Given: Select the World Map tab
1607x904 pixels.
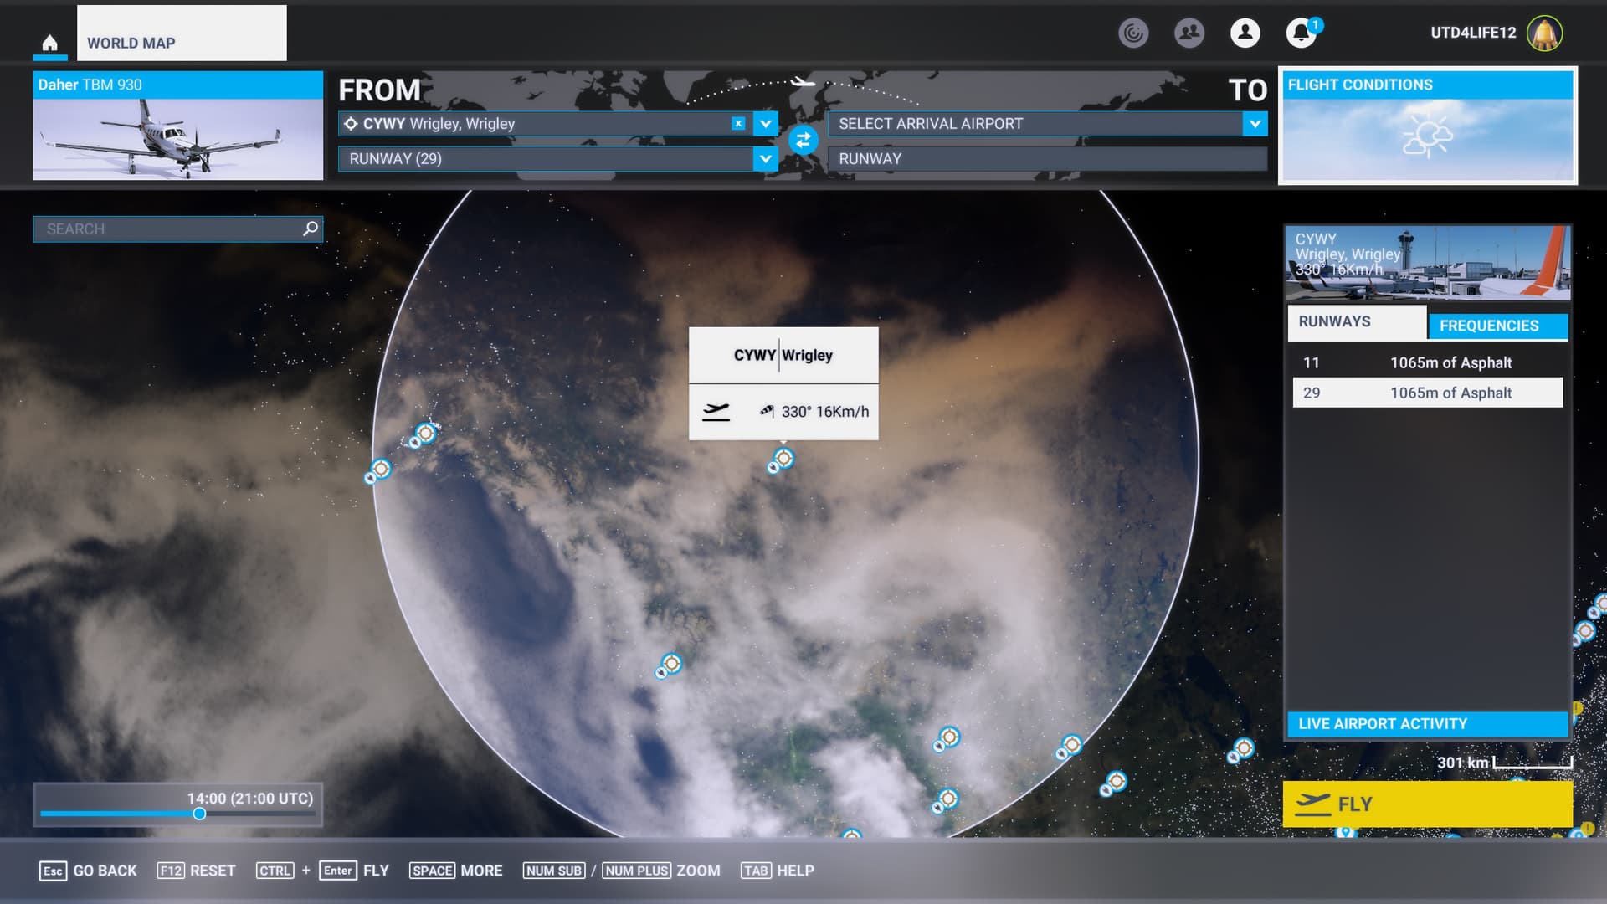Looking at the screenshot, I should point(182,34).
